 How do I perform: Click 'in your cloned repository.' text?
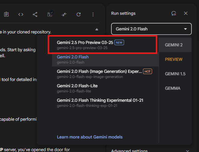[27, 32]
